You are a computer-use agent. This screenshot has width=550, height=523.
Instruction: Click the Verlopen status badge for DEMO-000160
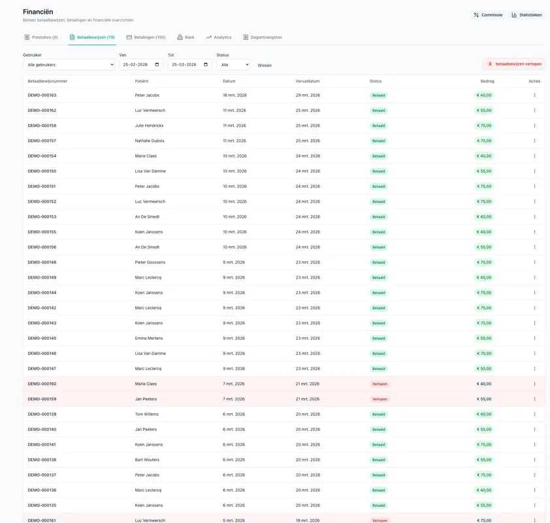click(x=380, y=384)
